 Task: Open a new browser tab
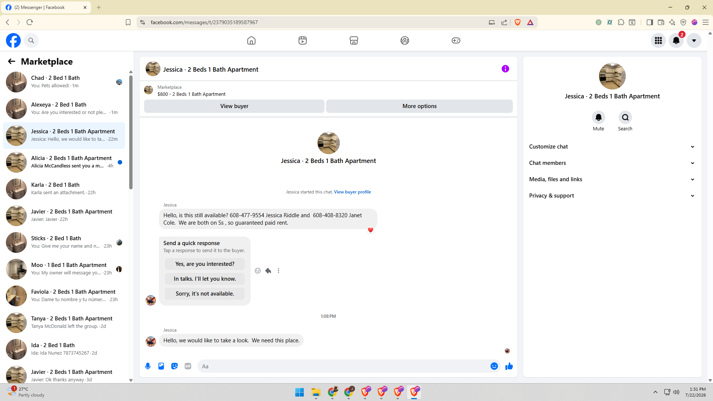(x=99, y=7)
